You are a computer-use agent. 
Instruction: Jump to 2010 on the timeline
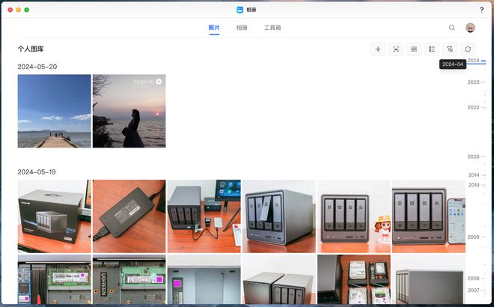click(x=474, y=185)
